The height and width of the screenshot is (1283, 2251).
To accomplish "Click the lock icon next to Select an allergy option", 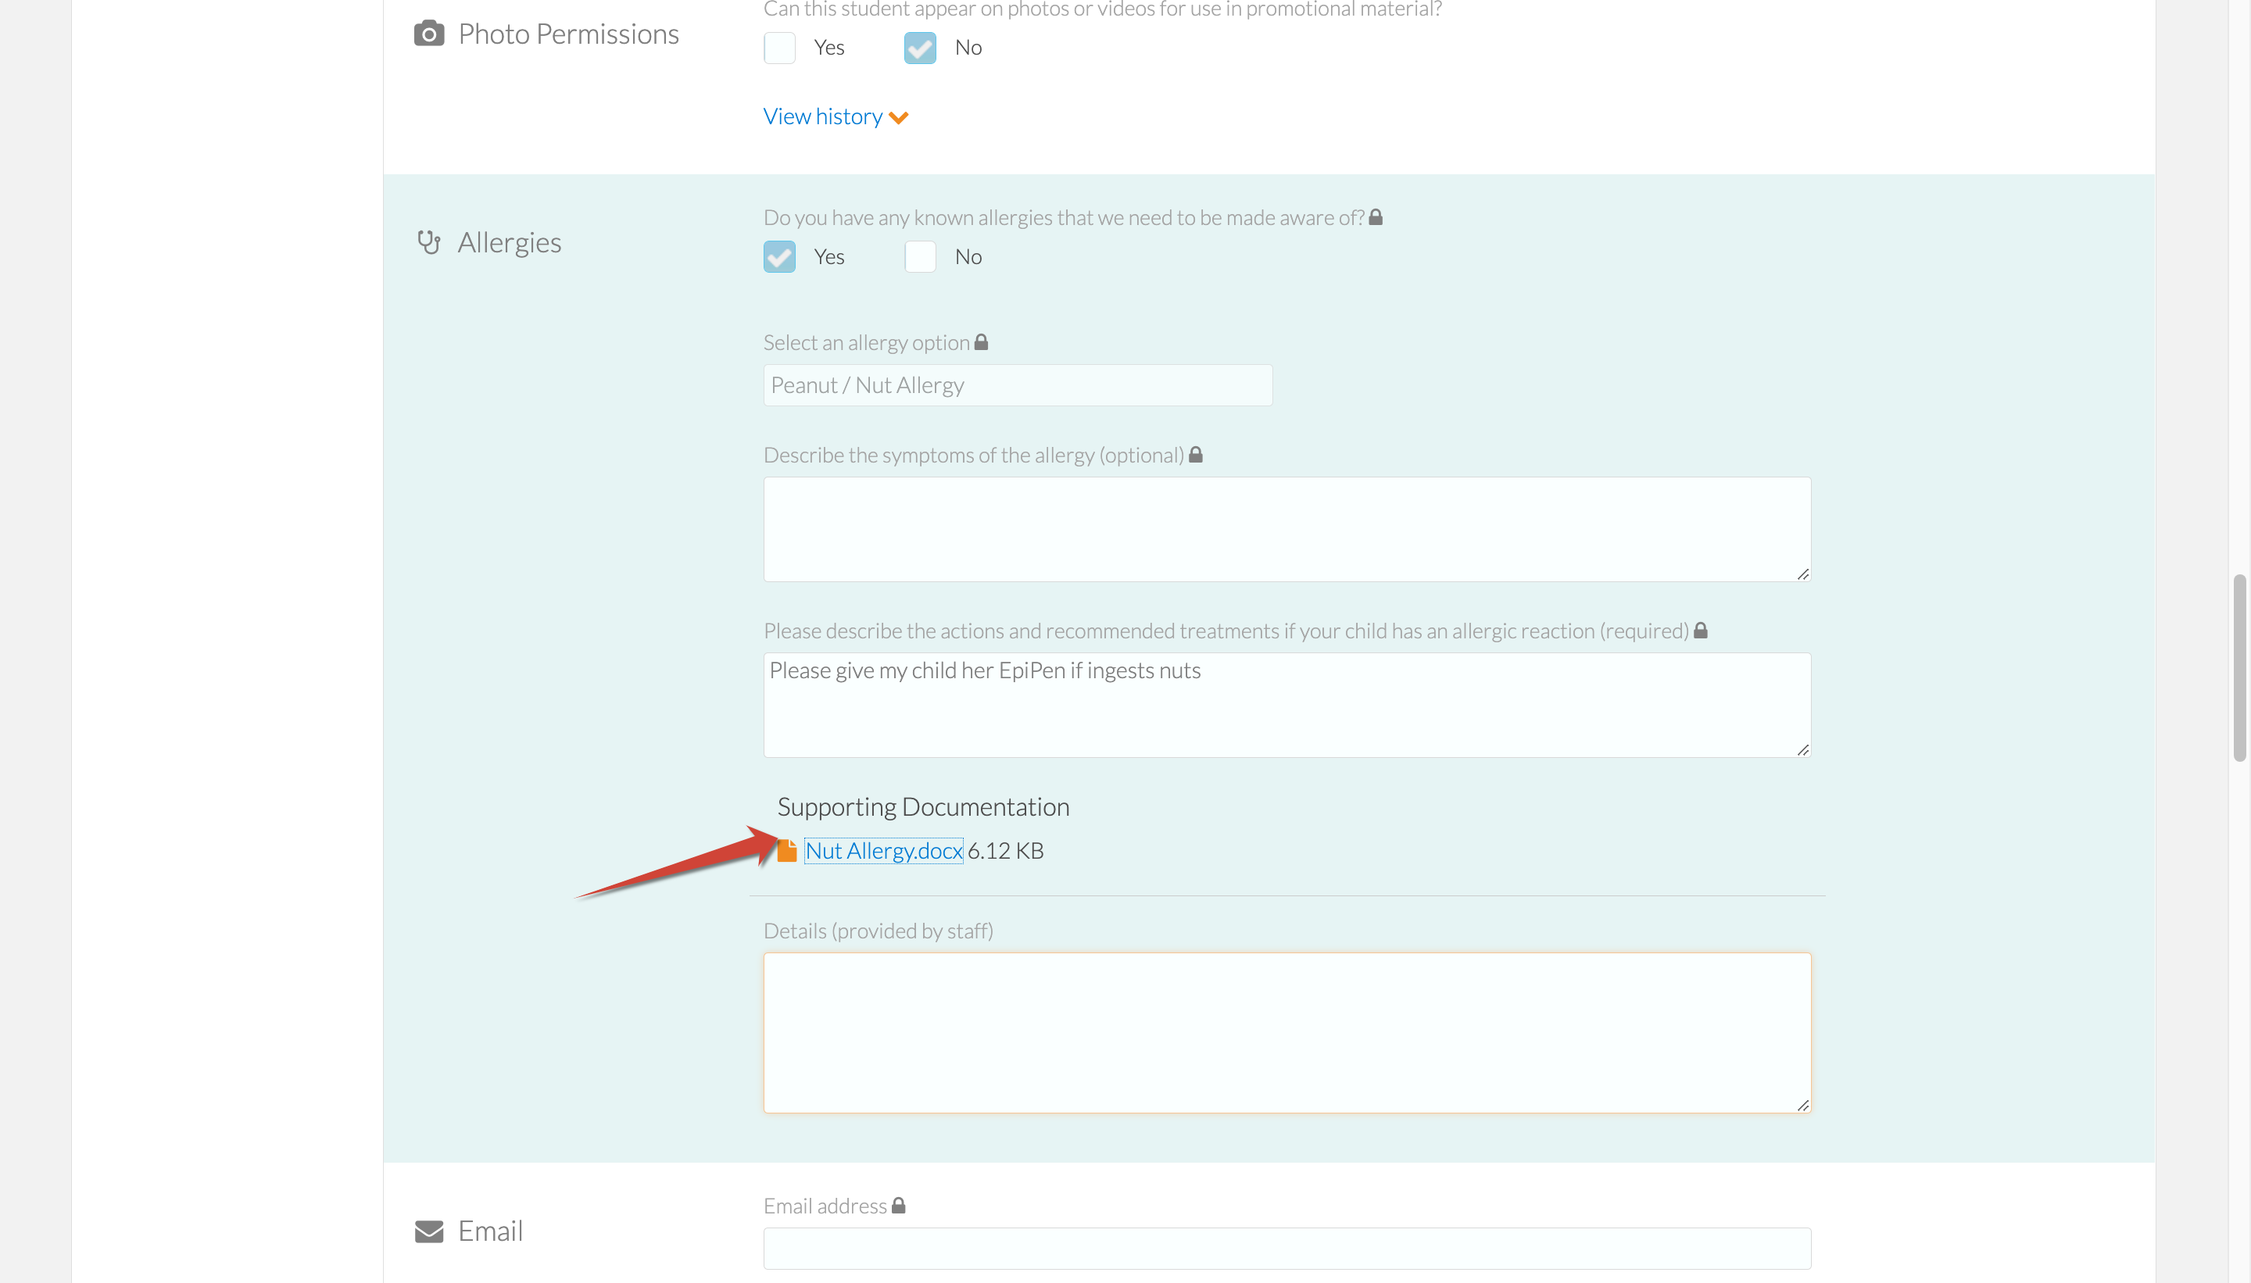I will (981, 342).
